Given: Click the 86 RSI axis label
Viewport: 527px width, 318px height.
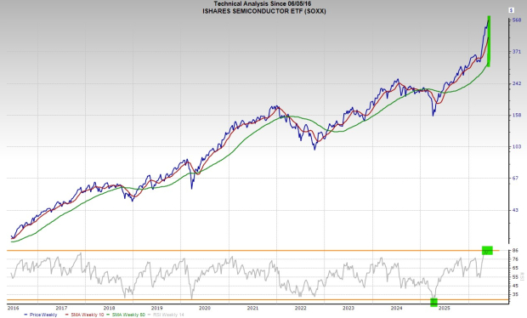Looking at the screenshot, I should tap(515, 251).
